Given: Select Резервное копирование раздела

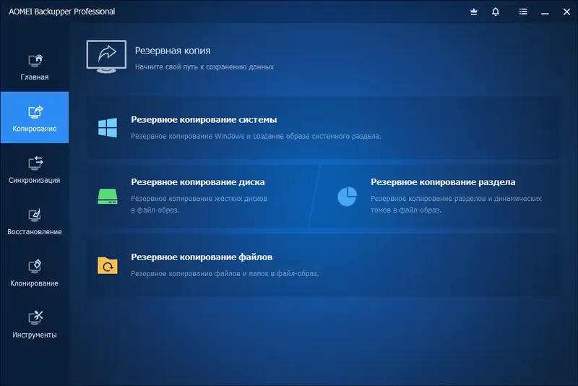Looking at the screenshot, I should pyautogui.click(x=443, y=181).
